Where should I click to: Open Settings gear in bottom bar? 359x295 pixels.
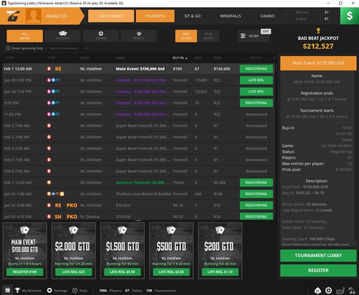50,290
